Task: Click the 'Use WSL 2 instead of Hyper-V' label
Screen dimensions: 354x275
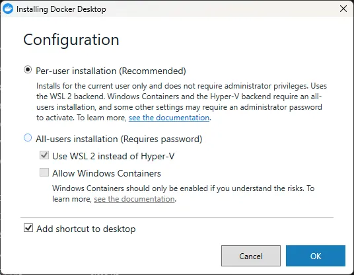Action: tap(114, 156)
